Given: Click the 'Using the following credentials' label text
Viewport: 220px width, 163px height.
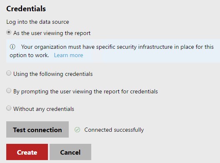Looking at the screenshot, I should (53, 74).
